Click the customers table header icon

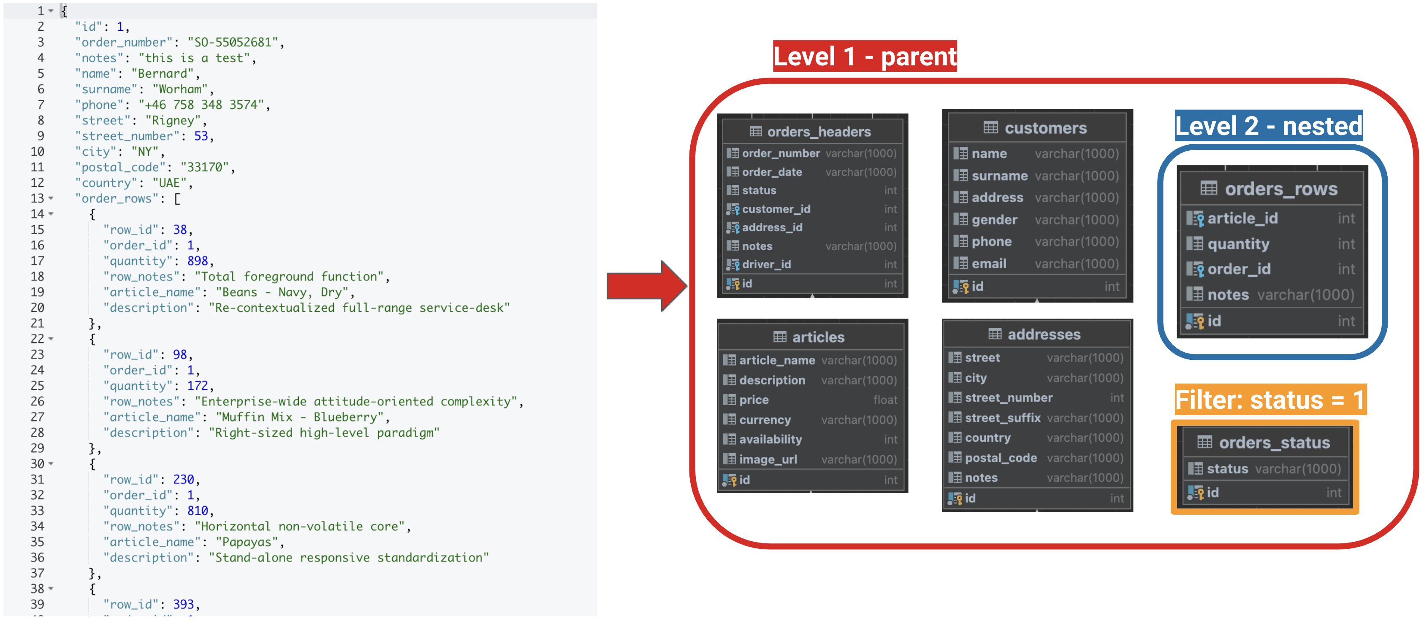tap(990, 128)
